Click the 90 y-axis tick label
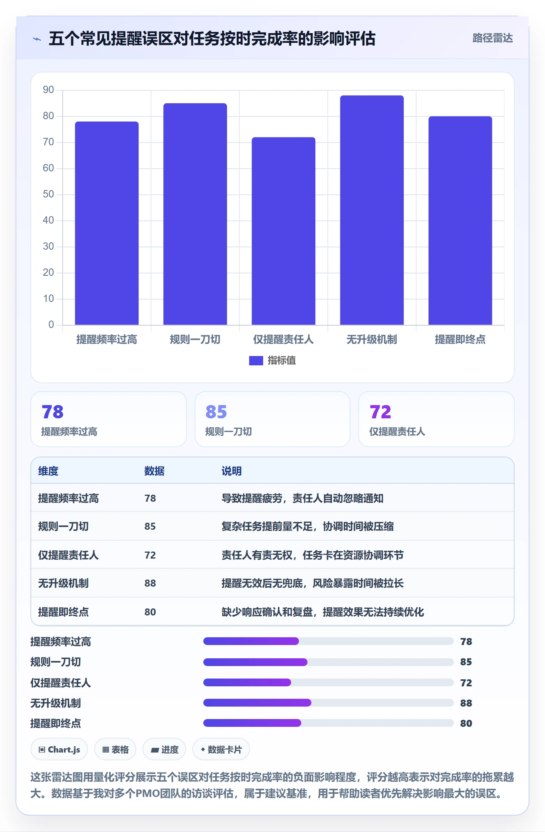Viewport: 545px width, 832px height. pos(48,90)
